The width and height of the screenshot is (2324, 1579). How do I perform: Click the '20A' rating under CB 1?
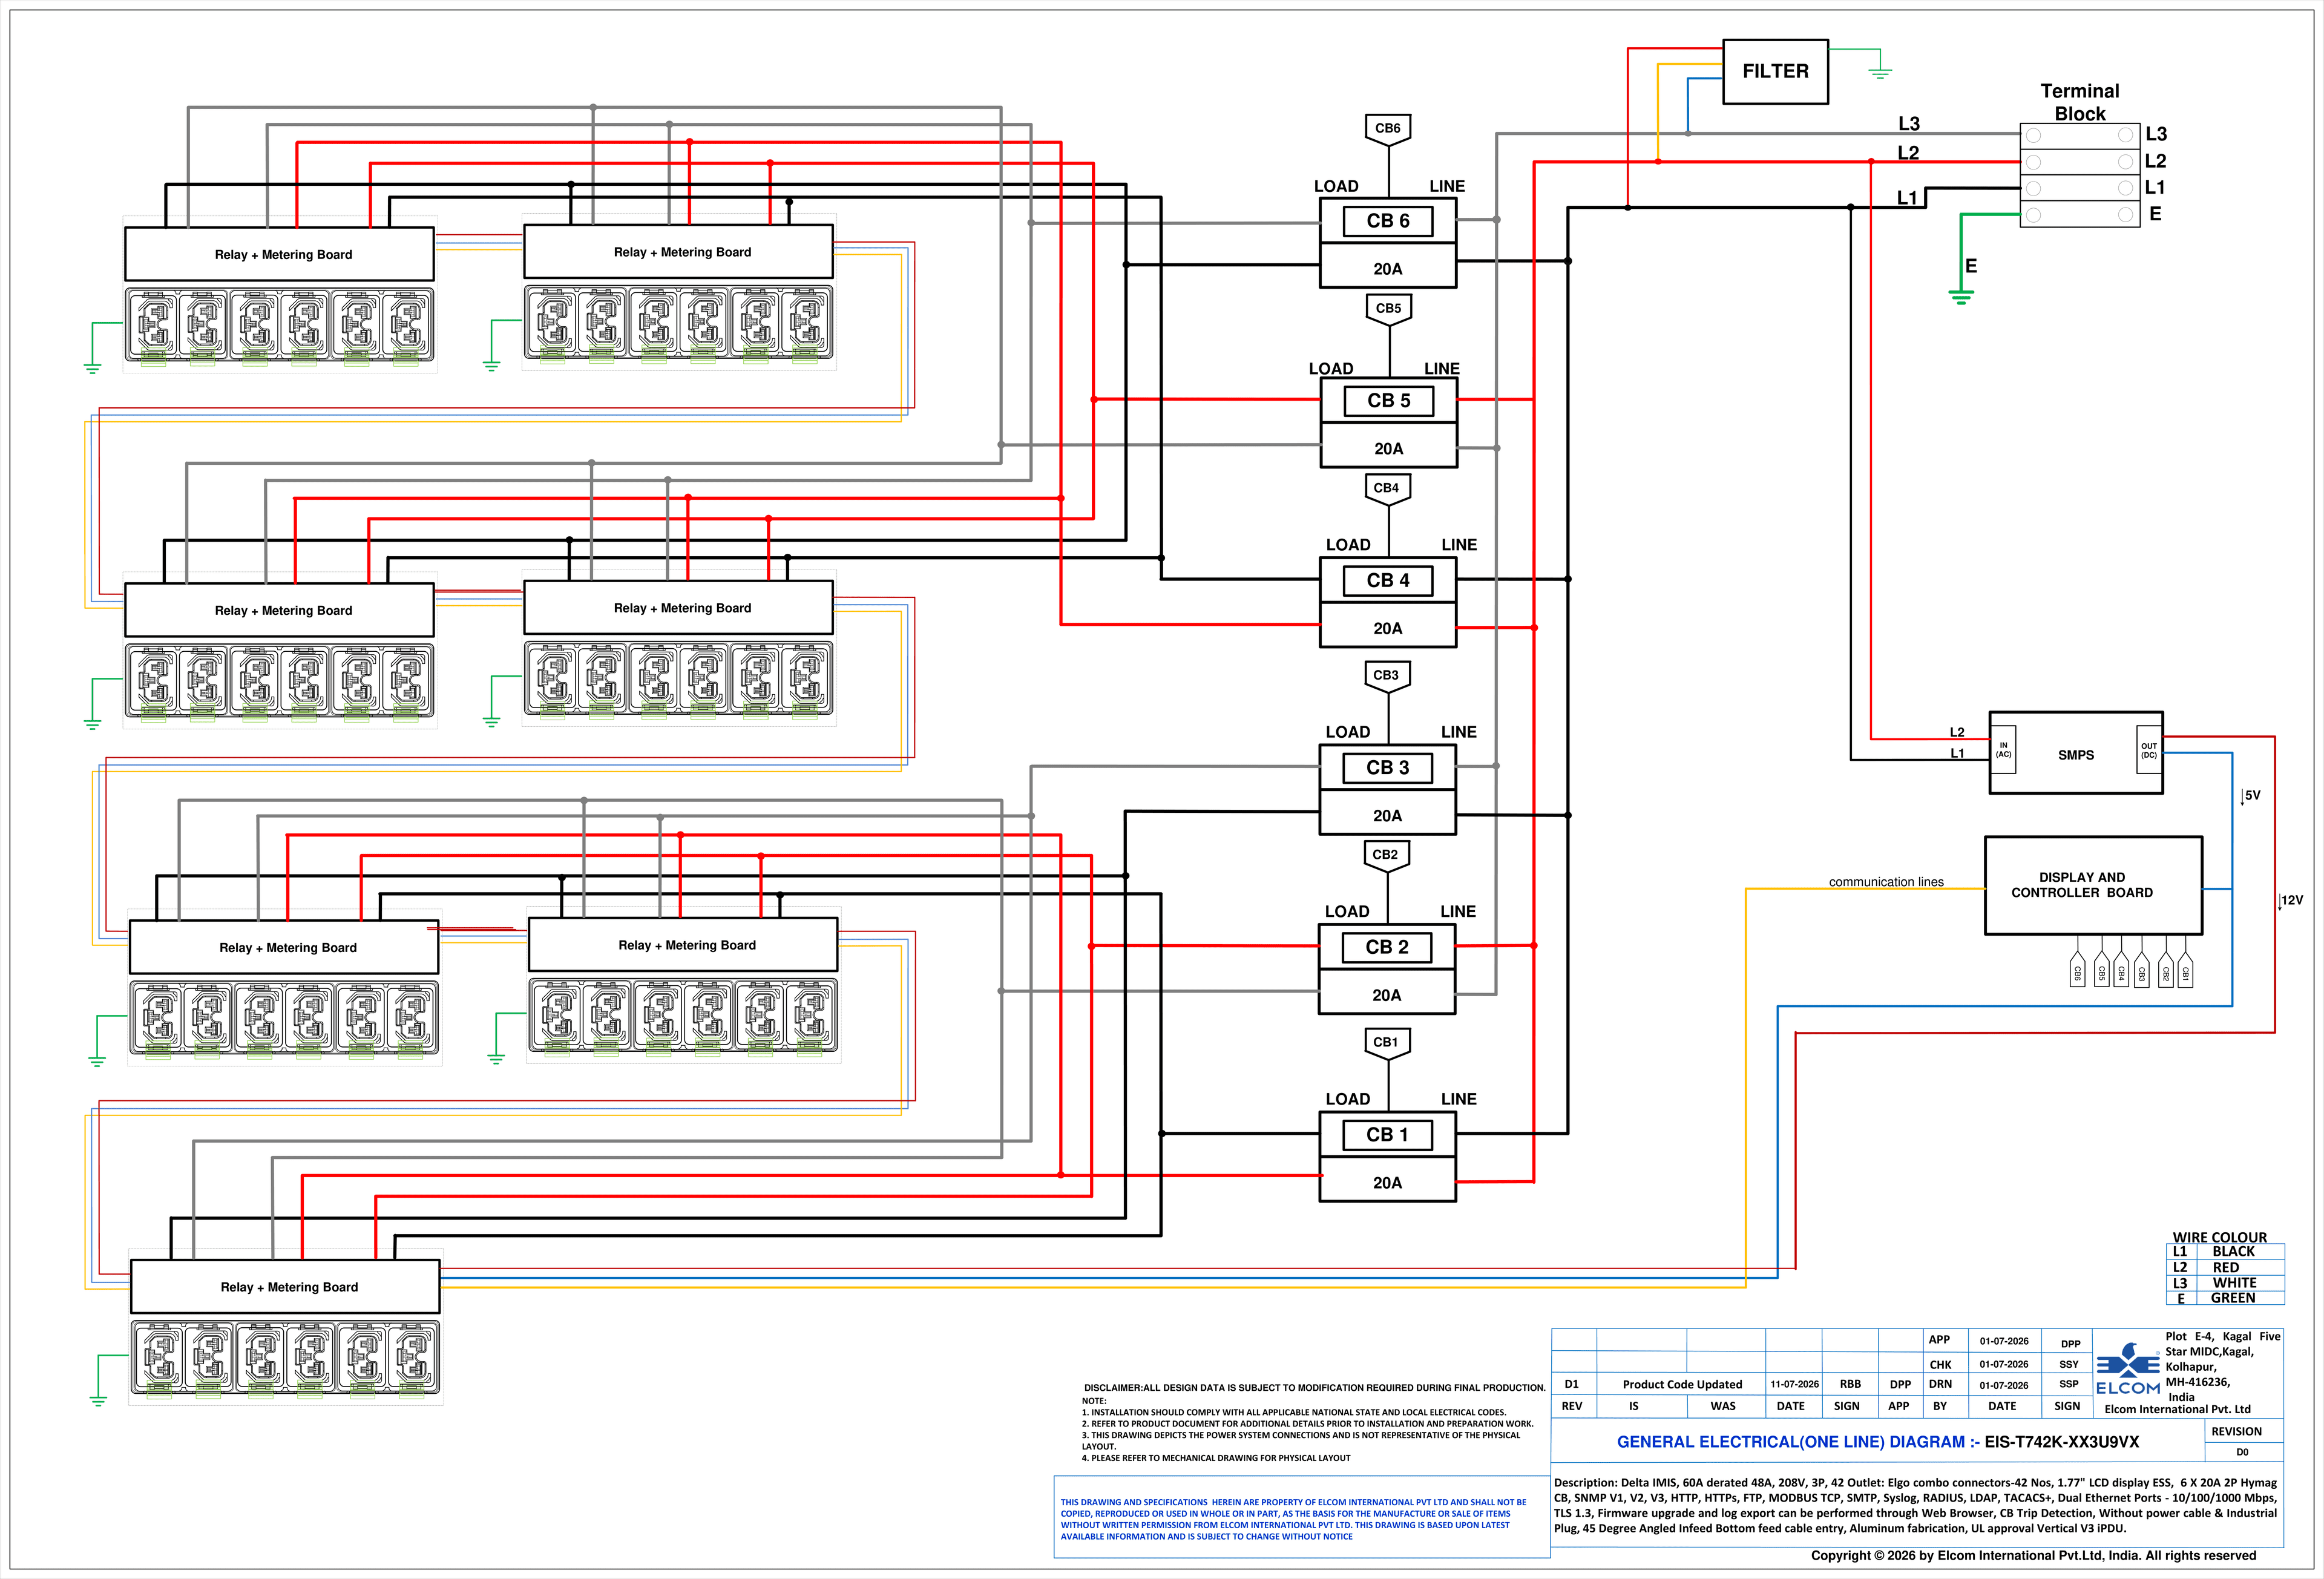1387,1183
